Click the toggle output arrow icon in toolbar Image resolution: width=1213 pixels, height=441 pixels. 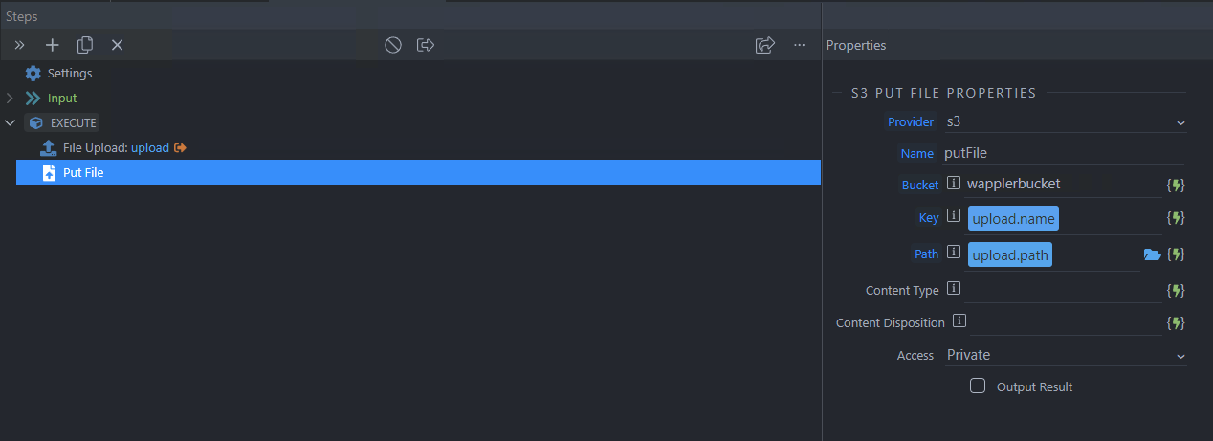[426, 45]
